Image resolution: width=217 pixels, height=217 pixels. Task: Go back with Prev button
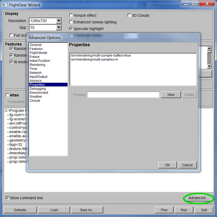pyautogui.click(x=164, y=210)
